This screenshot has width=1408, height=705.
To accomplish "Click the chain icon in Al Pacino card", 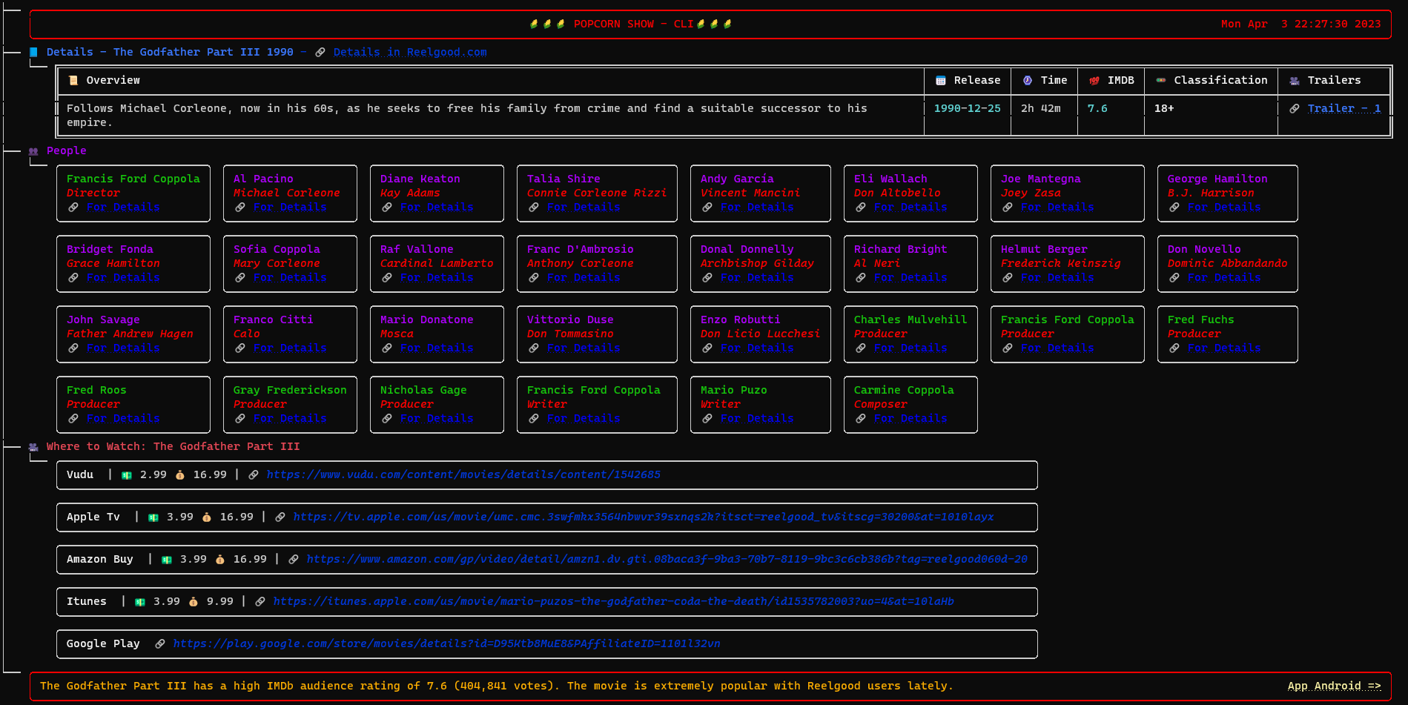I will [240, 208].
